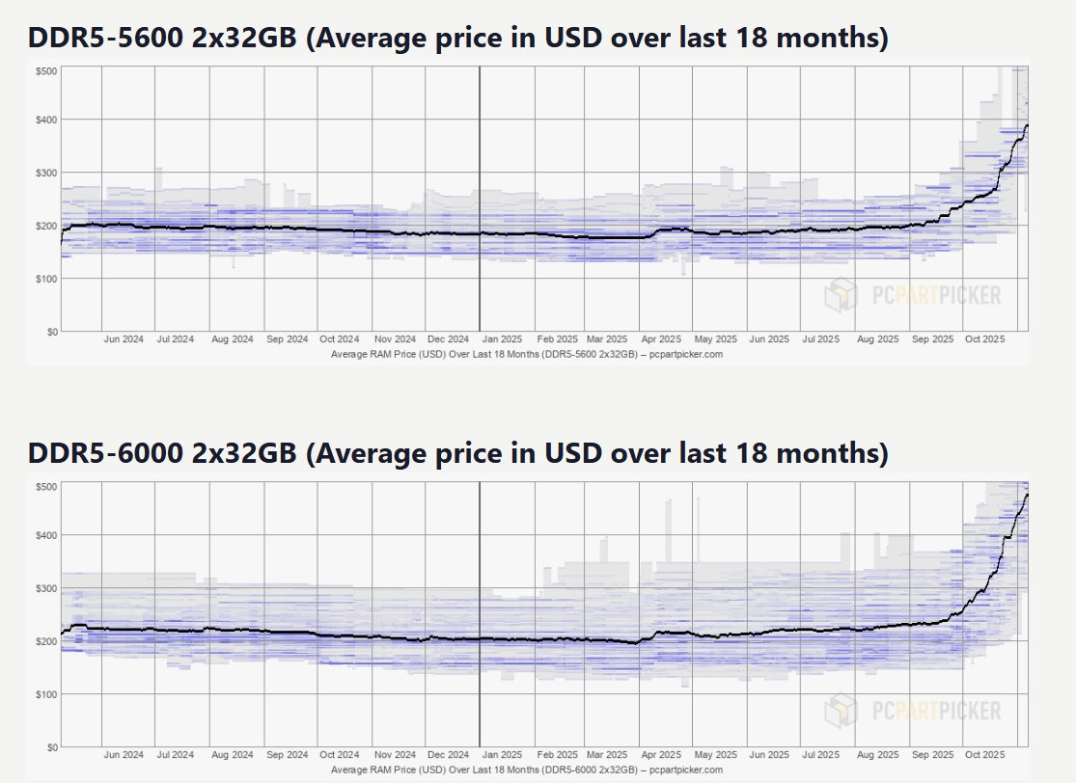
Task: Pick Jun 2024 label on DDR5-6000 chart
Action: tap(124, 755)
